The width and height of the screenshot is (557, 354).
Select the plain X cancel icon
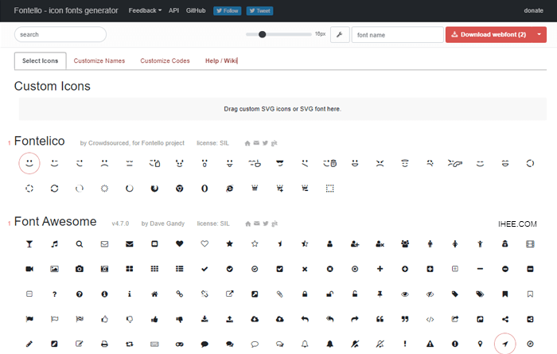tap(305, 269)
